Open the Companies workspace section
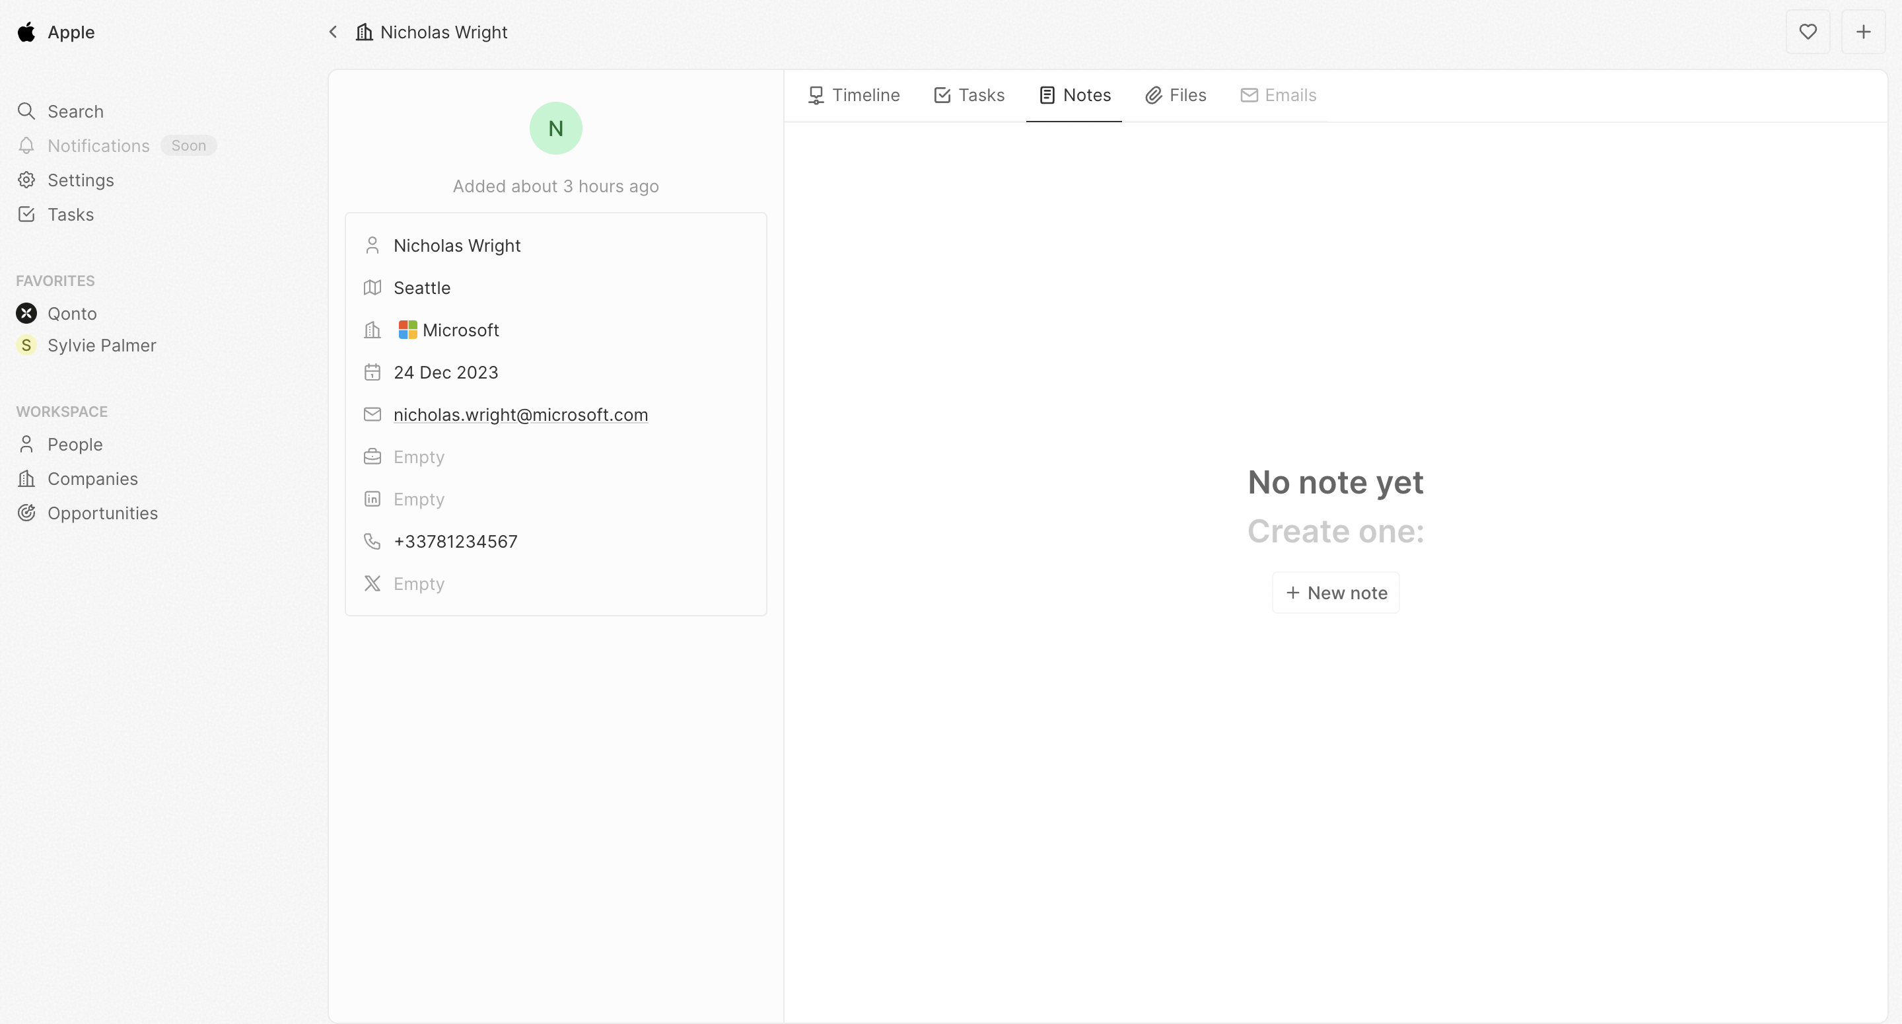 click(x=92, y=479)
